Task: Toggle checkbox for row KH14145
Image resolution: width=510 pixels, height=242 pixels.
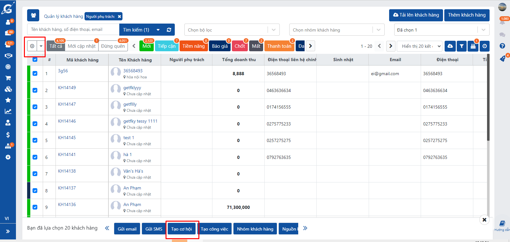Action: pyautogui.click(x=35, y=140)
